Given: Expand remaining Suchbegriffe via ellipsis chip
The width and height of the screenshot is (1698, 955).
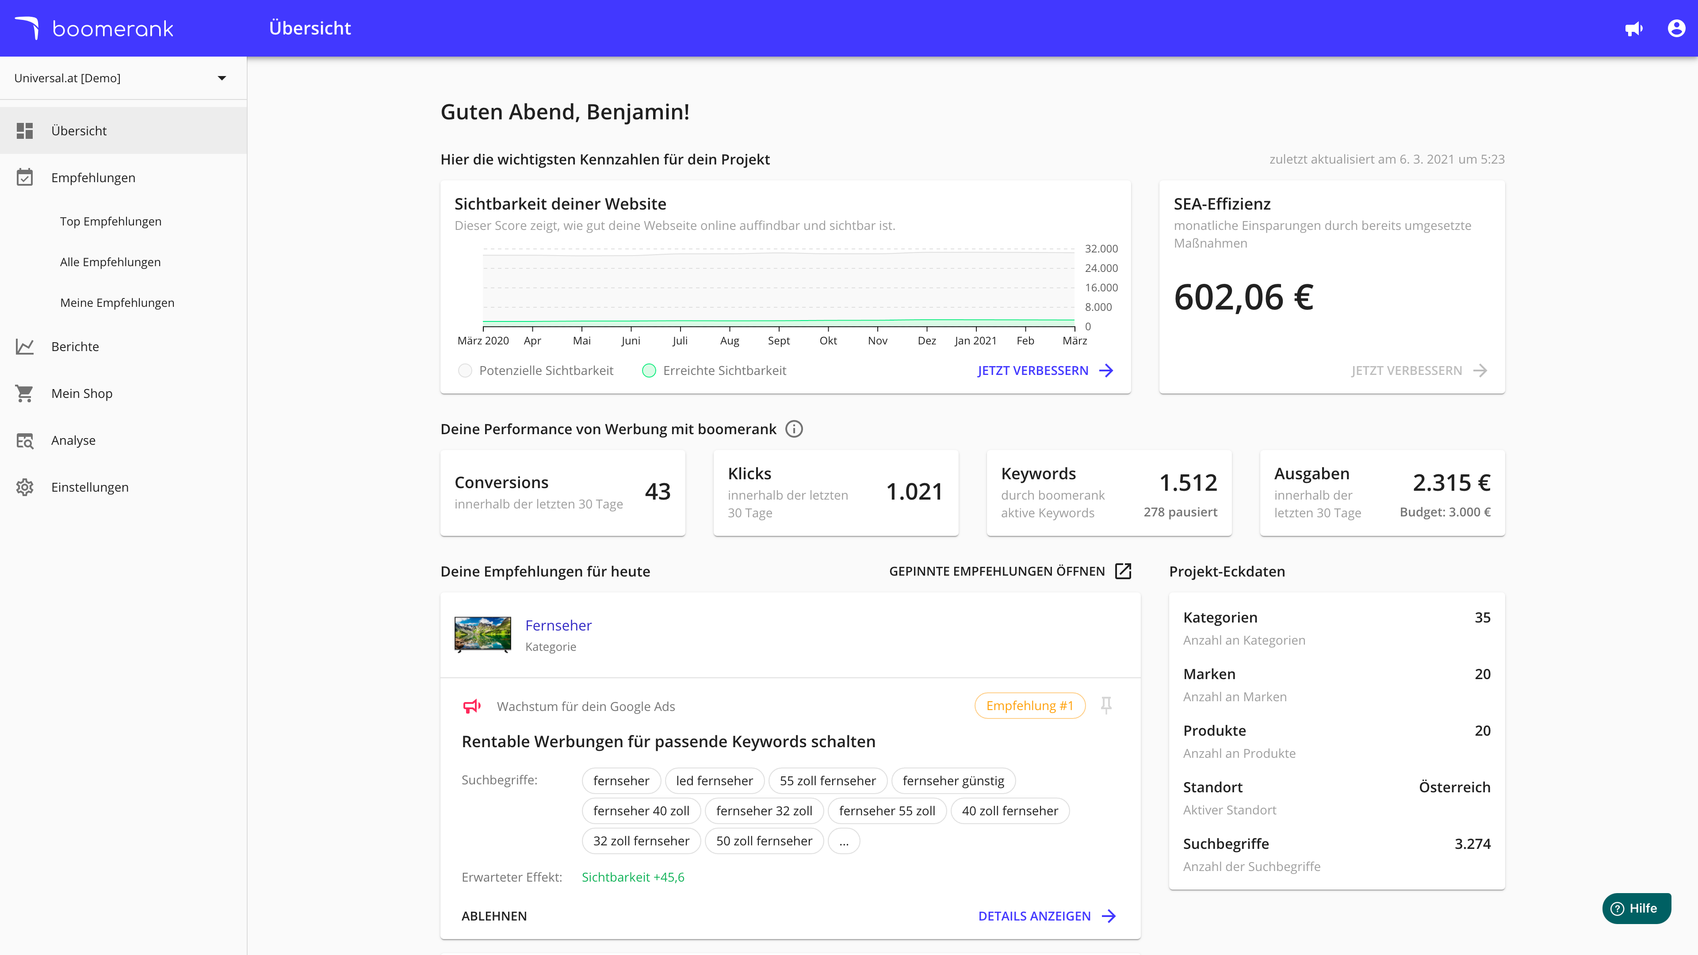Looking at the screenshot, I should [844, 841].
